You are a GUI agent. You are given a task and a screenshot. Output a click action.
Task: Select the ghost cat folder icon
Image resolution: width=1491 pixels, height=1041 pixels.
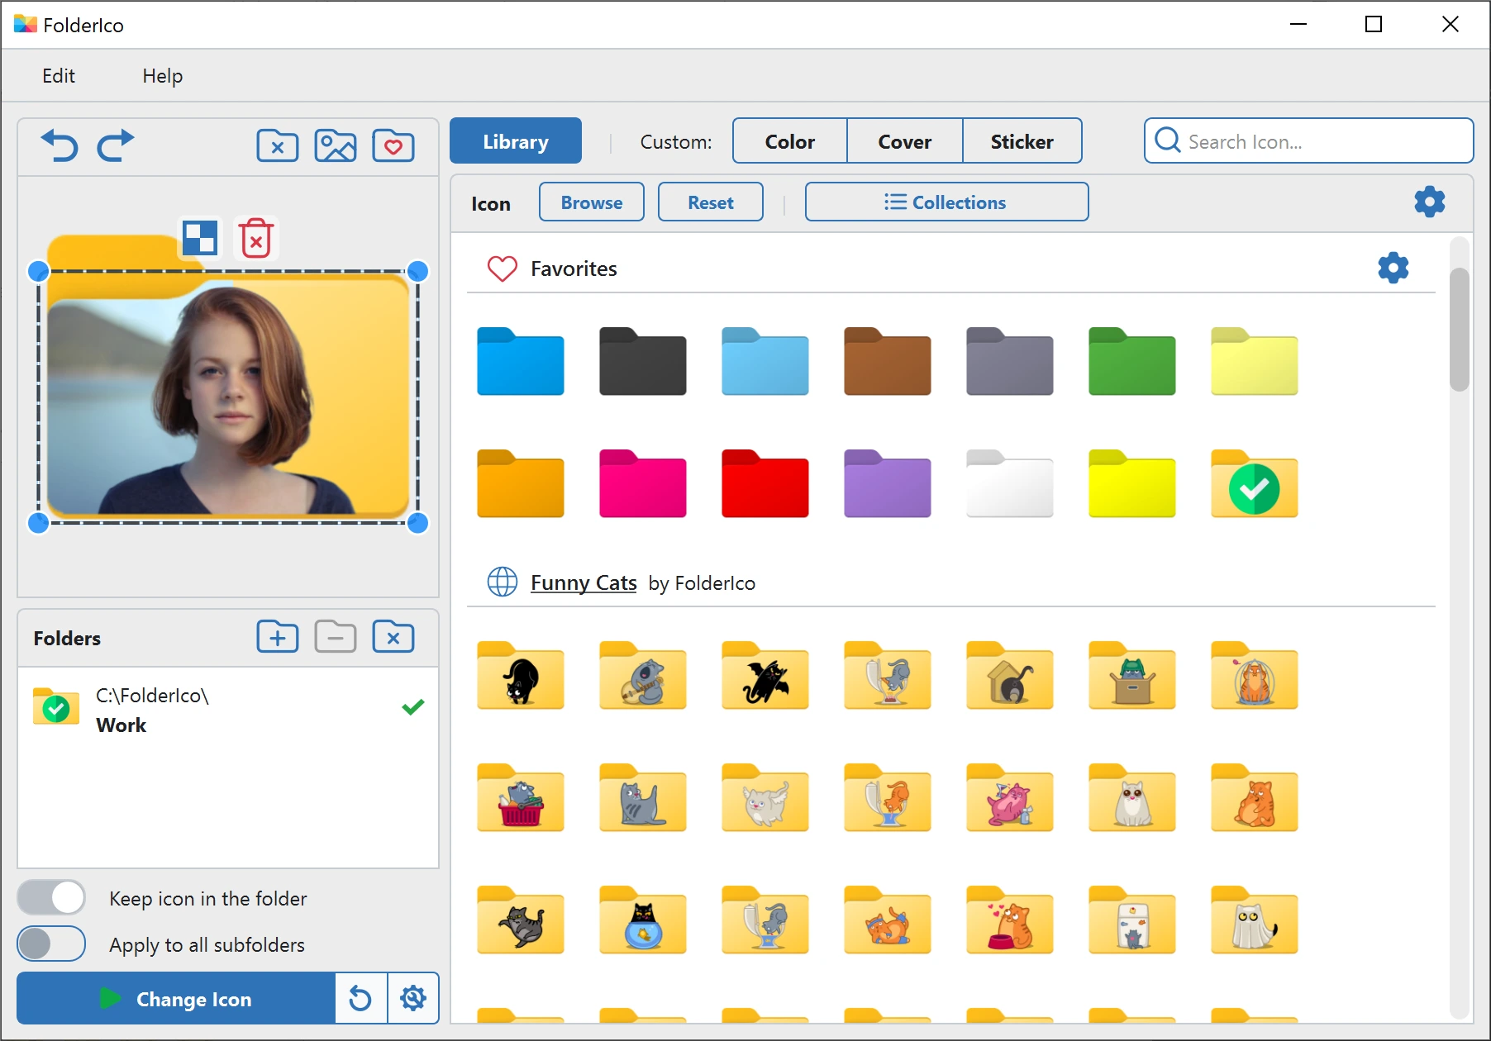(x=1255, y=920)
